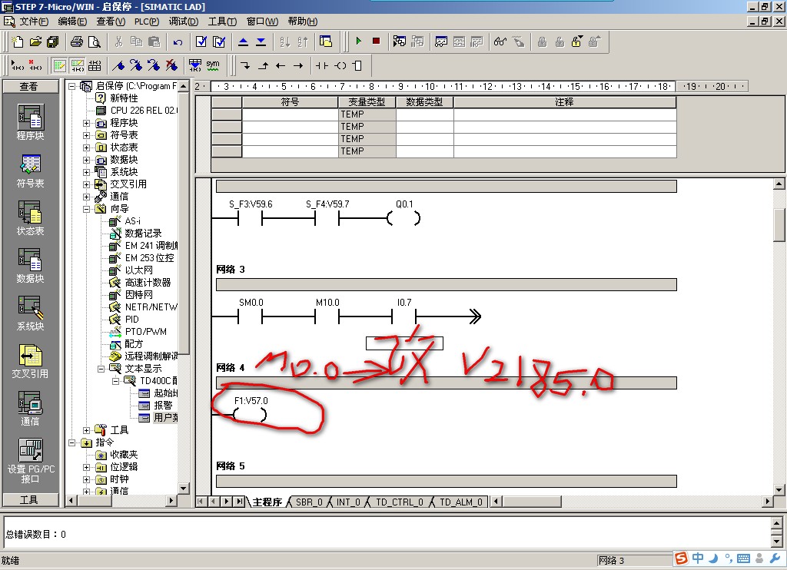Switch to the SBR_0 tab
Viewport: 787px width, 570px height.
[309, 502]
